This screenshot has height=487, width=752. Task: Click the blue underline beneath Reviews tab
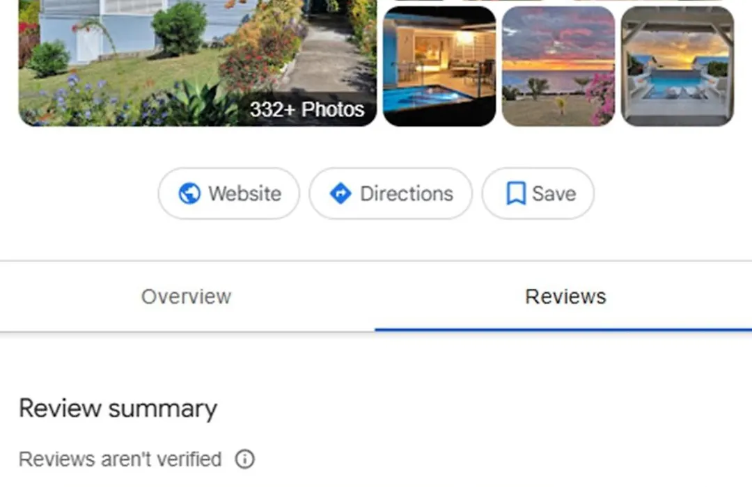[563, 330]
